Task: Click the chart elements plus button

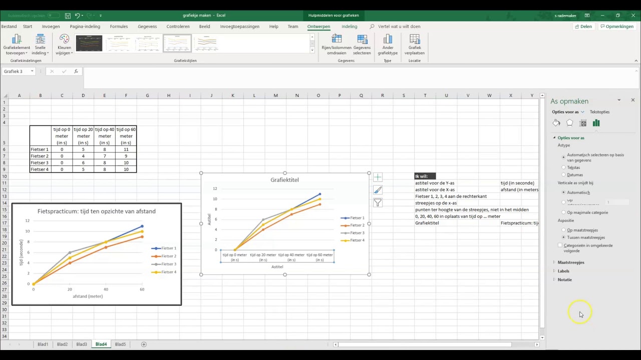Action: pyautogui.click(x=378, y=177)
